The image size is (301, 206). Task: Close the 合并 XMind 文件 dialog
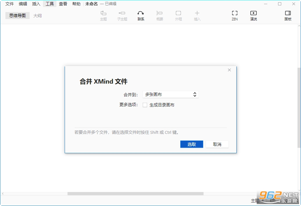point(229,70)
